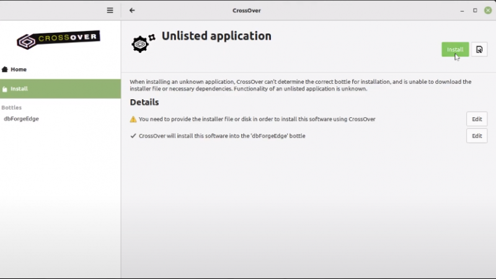496x279 pixels.
Task: Click the back arrow
Action: (x=132, y=11)
